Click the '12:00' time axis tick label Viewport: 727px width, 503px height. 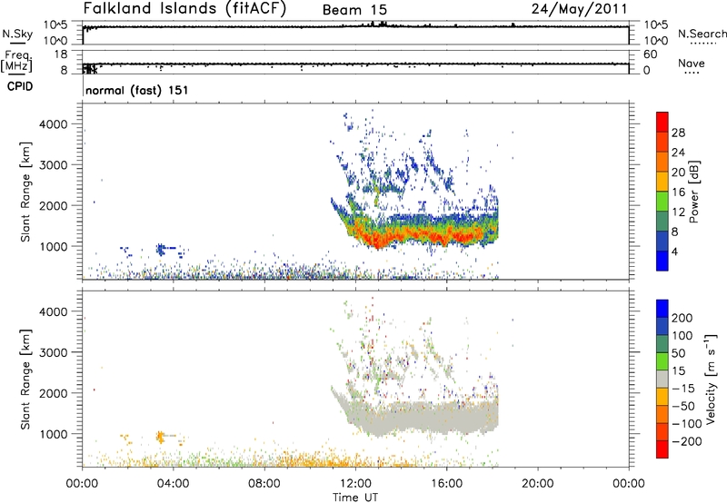(355, 484)
